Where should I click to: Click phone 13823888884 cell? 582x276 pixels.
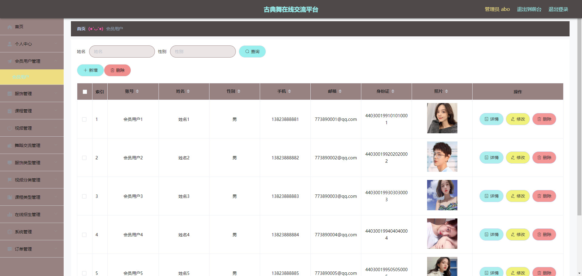click(285, 235)
